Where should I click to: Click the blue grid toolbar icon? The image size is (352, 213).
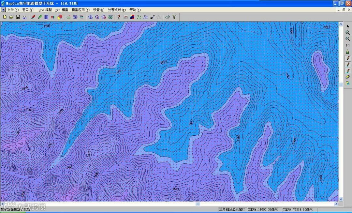(x=46, y=17)
